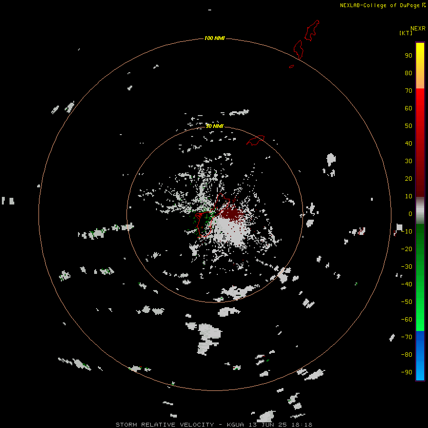This screenshot has height=428, width=428.
Task: Click the -30 scale label
Action: point(407,267)
